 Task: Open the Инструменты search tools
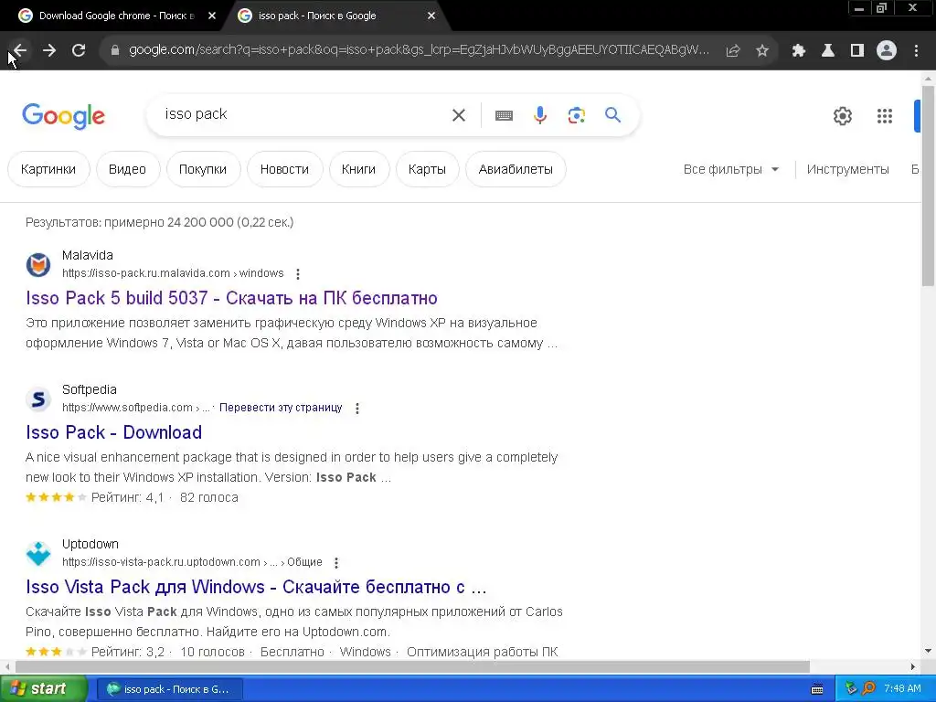847,169
